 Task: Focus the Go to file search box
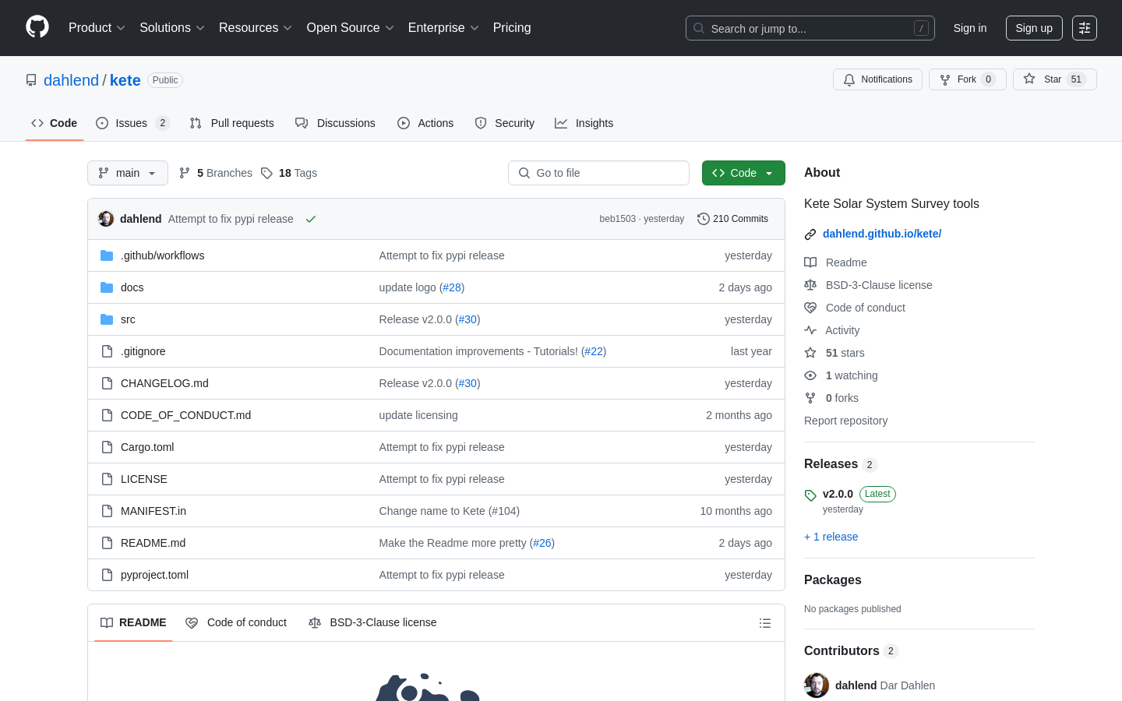(598, 173)
